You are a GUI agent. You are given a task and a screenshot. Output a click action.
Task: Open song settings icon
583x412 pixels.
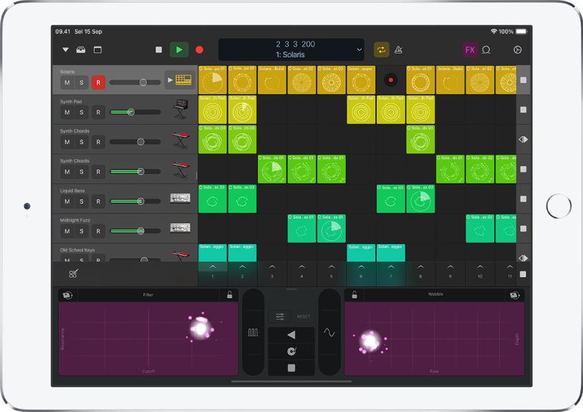point(517,49)
